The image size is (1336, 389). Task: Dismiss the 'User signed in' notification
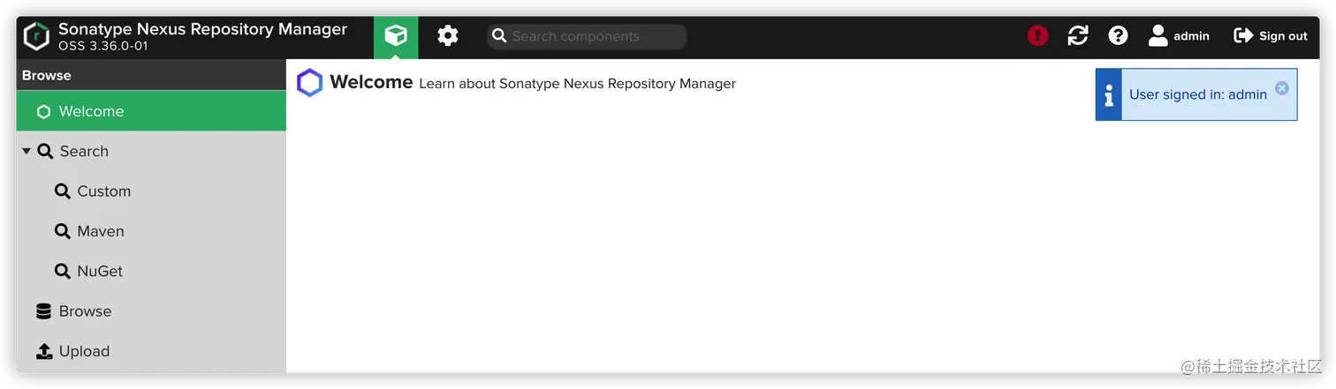[1282, 88]
